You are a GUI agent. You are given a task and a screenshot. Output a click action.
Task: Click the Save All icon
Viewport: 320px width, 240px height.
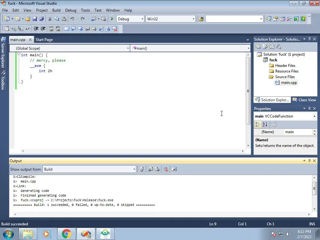point(42,19)
